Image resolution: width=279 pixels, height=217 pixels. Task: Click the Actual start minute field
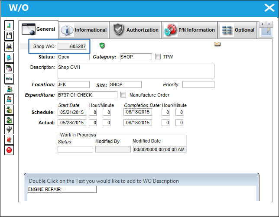107,123
